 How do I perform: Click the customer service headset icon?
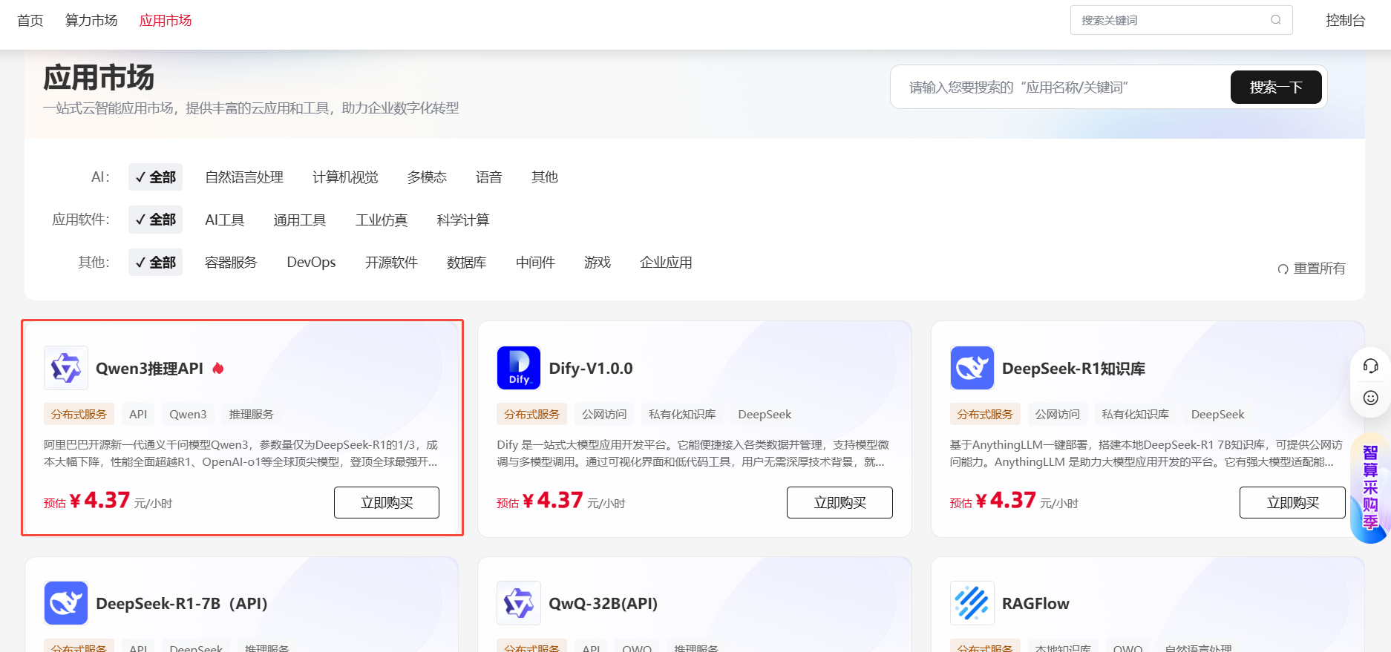pyautogui.click(x=1370, y=366)
